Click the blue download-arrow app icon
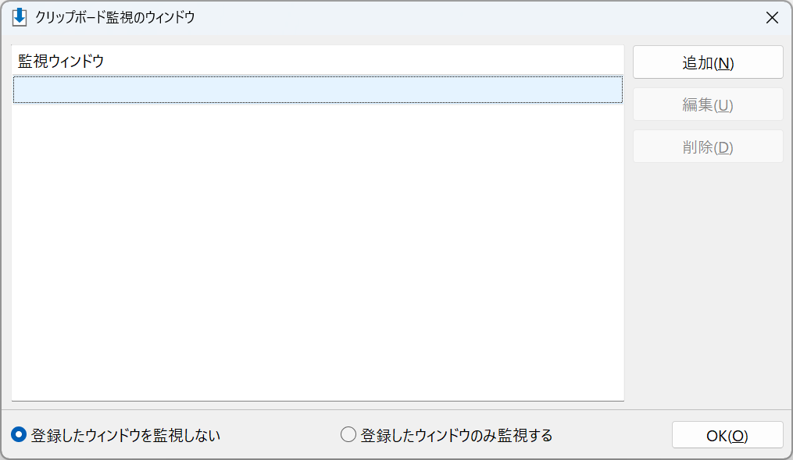Image resolution: width=793 pixels, height=460 pixels. 20,17
